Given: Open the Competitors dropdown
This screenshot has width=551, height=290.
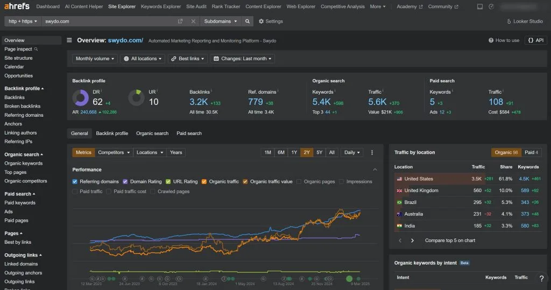Looking at the screenshot, I should (114, 152).
